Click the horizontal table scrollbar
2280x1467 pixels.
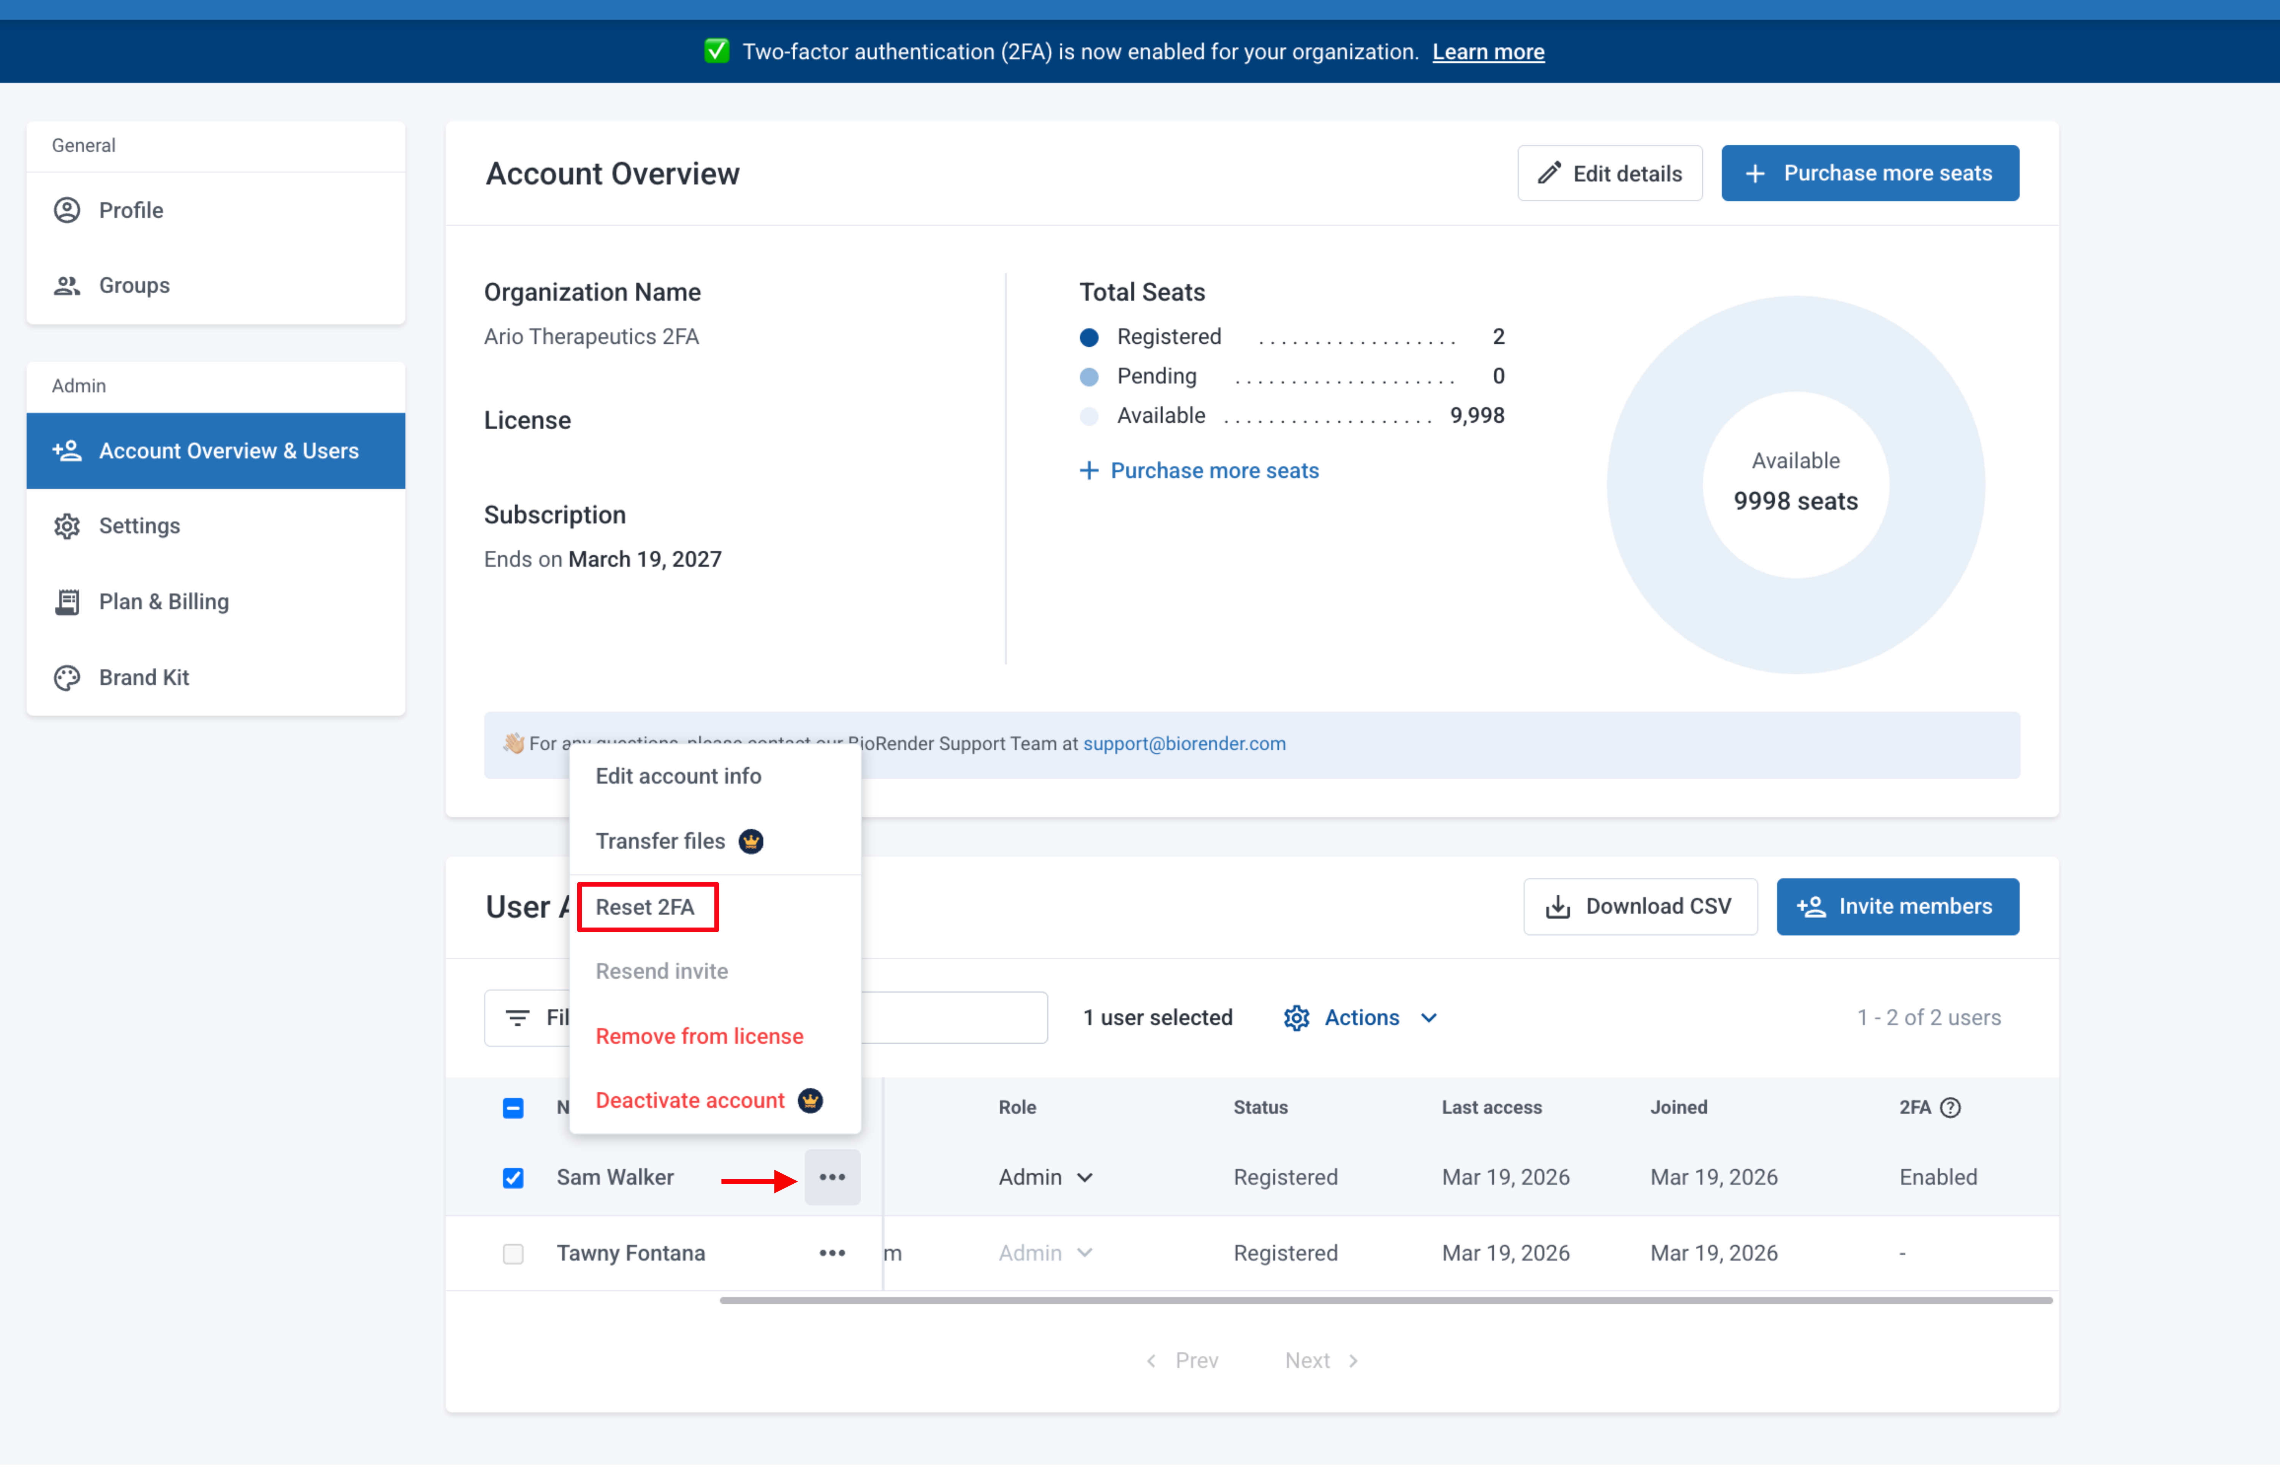(x=1385, y=1300)
